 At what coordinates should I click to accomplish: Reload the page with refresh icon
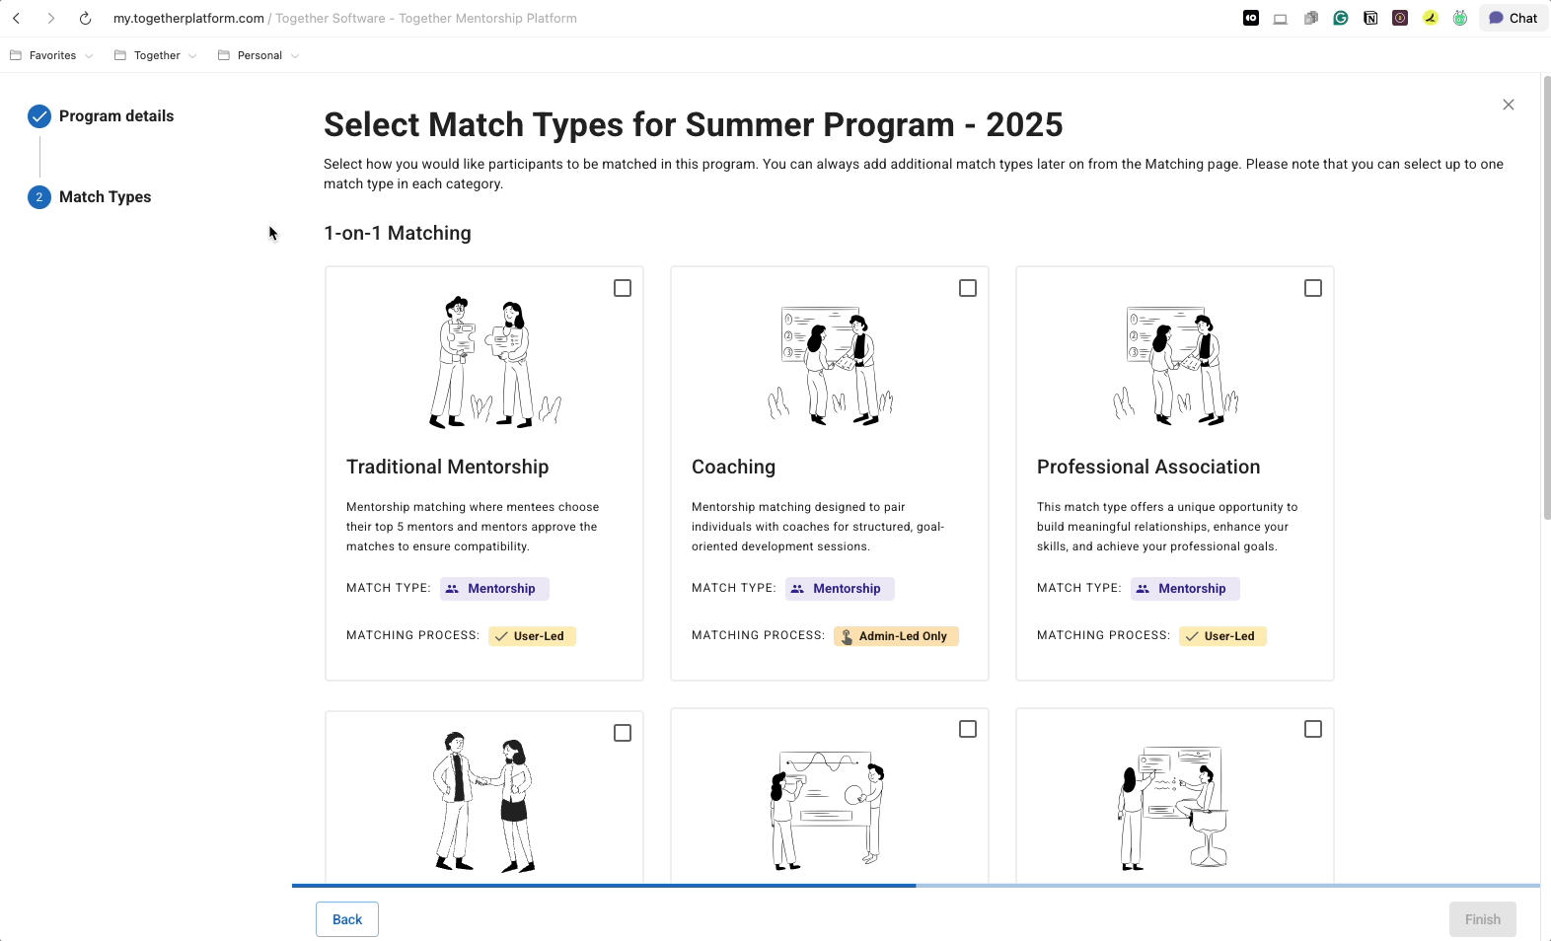point(86,18)
